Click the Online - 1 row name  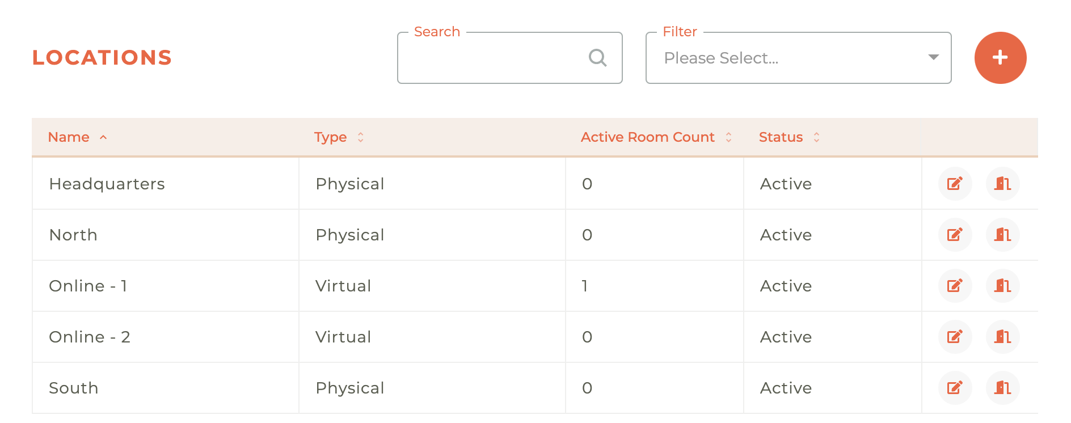coord(88,286)
